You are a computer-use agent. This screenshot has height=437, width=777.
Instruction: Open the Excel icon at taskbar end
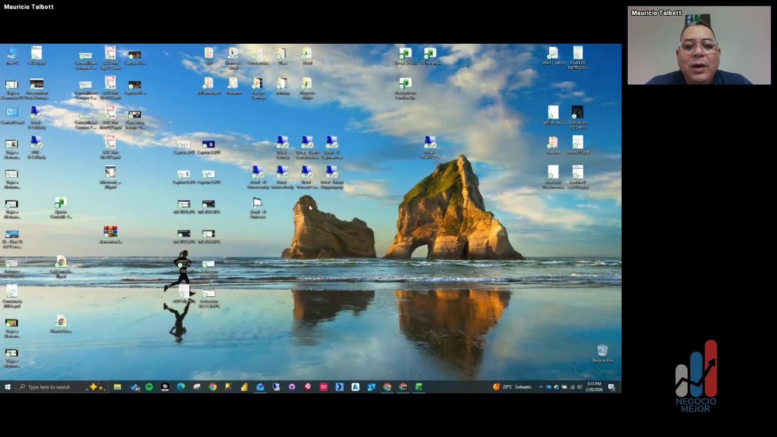[419, 387]
